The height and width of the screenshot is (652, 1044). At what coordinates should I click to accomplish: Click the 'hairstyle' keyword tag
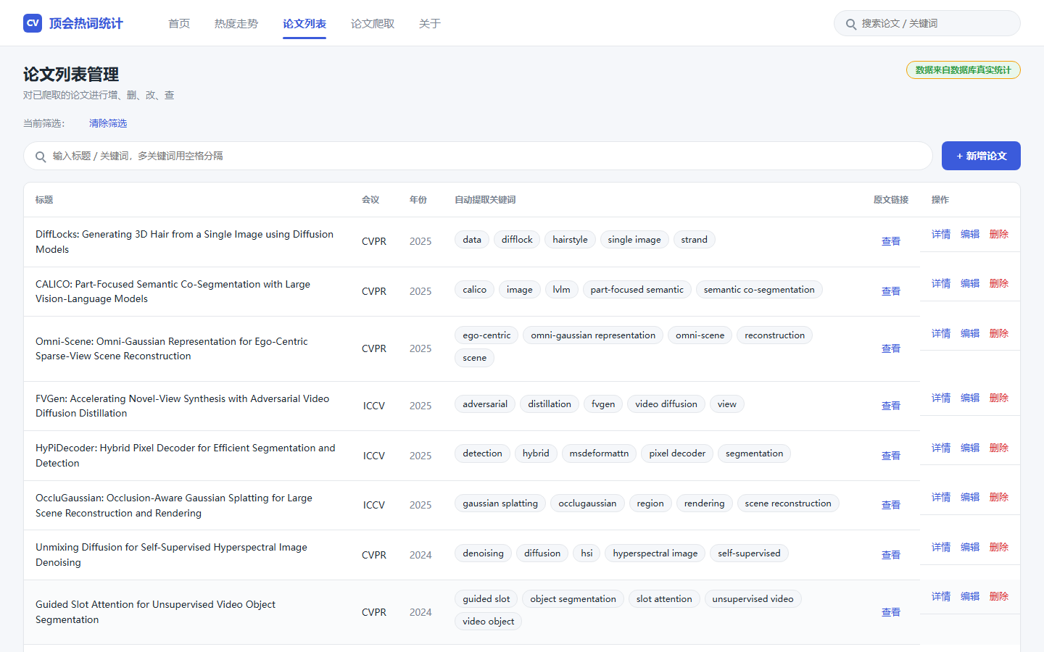tap(570, 240)
